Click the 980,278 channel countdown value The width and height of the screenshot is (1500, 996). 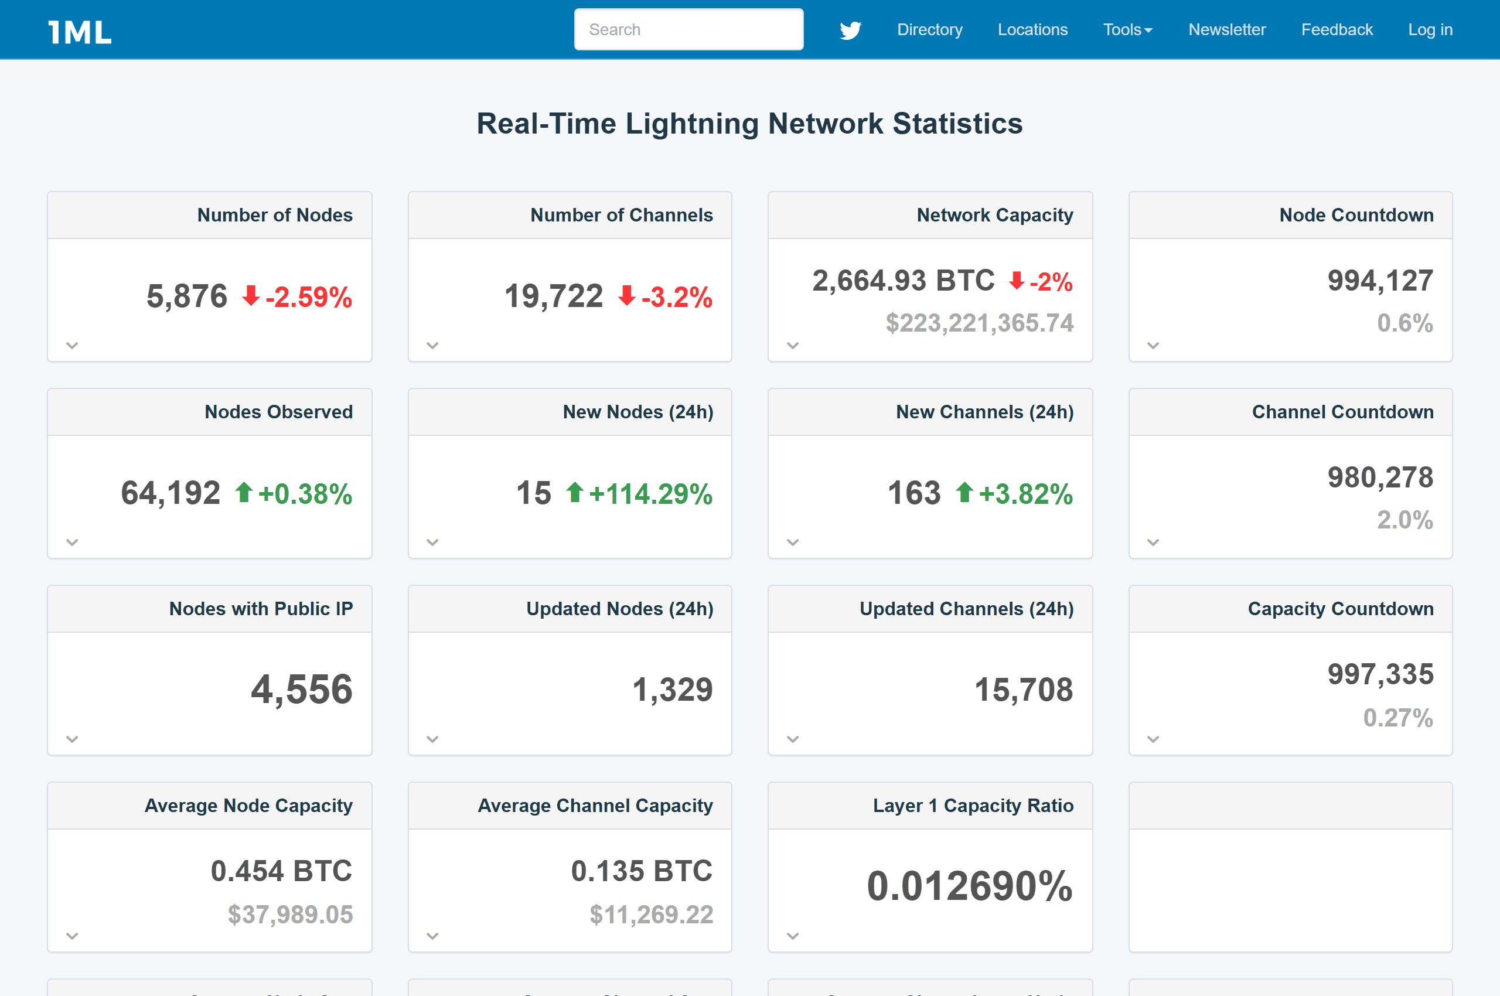pyautogui.click(x=1380, y=477)
